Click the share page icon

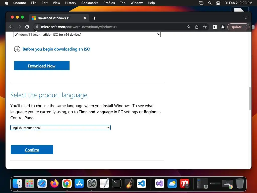[x=197, y=27]
